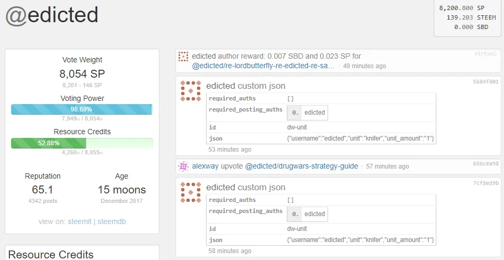Click the 4342 posts count
This screenshot has height=260, width=504.
click(x=42, y=201)
